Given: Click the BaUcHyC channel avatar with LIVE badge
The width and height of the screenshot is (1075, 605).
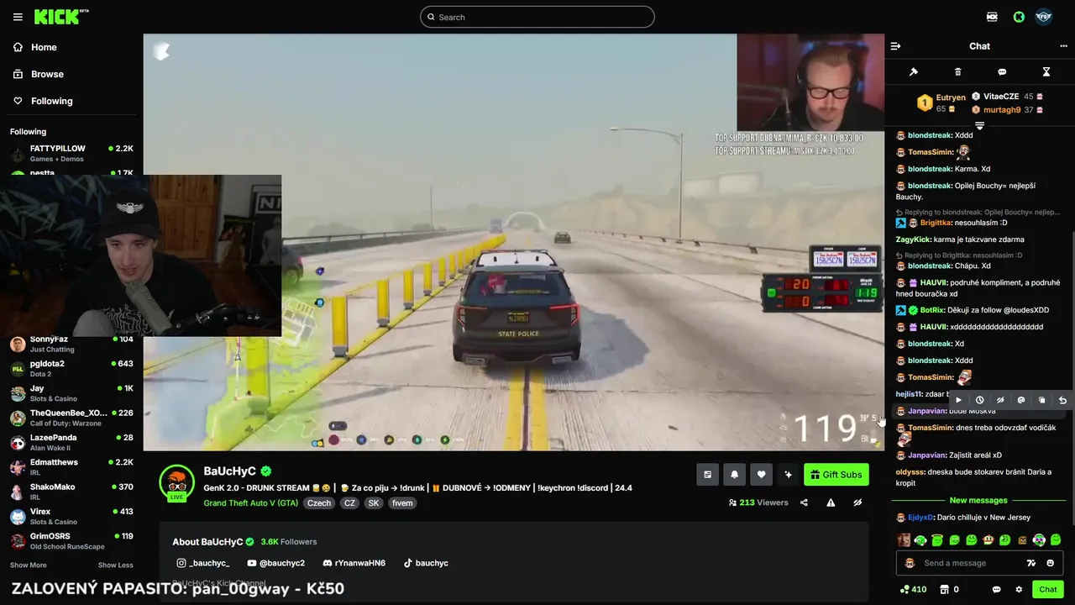Looking at the screenshot, I should pos(177,483).
